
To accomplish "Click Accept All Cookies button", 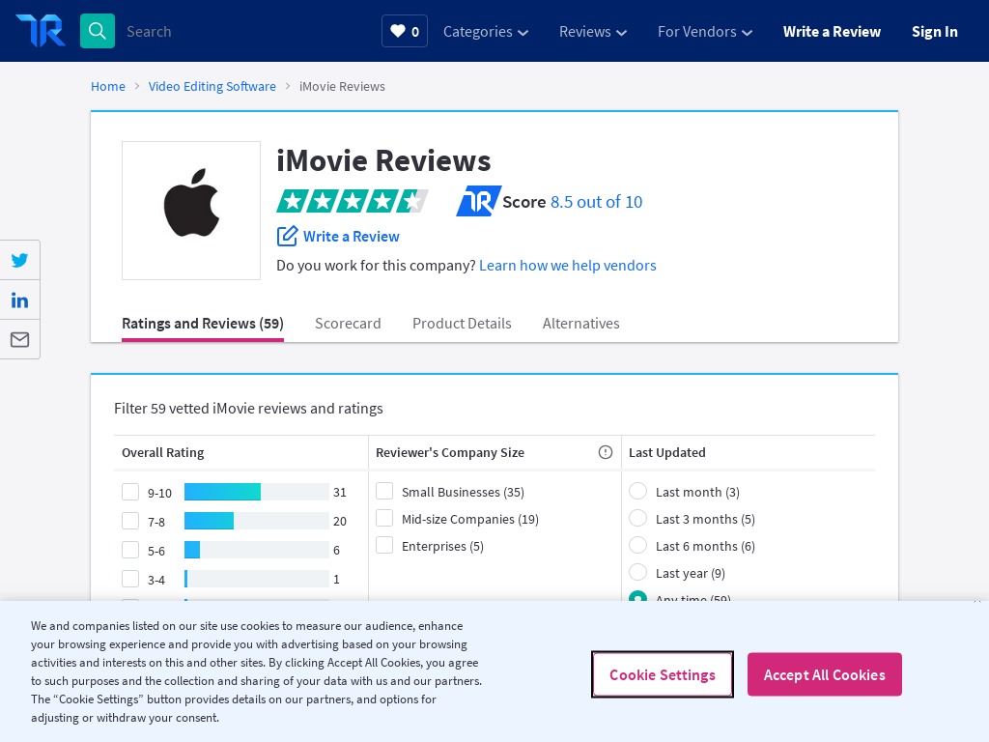I will [x=825, y=674].
